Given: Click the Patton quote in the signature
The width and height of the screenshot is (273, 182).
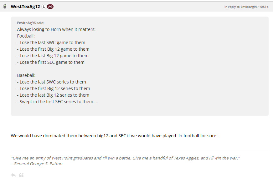Looking at the screenshot, I should click(125, 158).
